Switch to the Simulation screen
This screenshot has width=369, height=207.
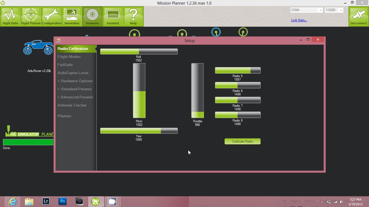pos(72,16)
